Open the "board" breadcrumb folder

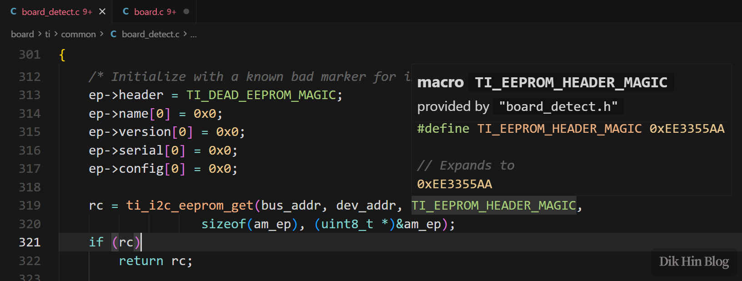[x=22, y=34]
